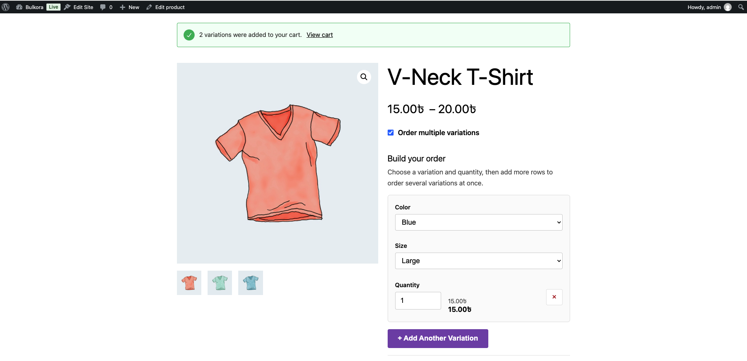The width and height of the screenshot is (747, 361).
Task: Click Add Another Variation button
Action: [438, 339]
